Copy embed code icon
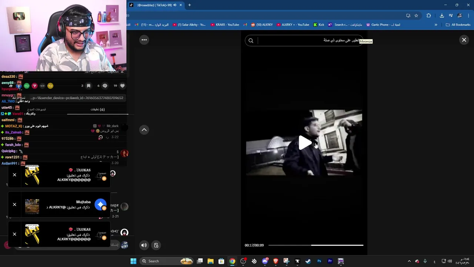 (x=42, y=86)
